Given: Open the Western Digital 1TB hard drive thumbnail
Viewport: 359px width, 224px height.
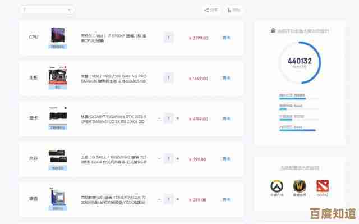Looking at the screenshot, I should [x=58, y=196].
